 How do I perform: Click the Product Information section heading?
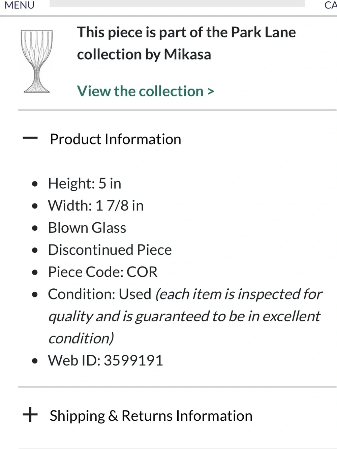click(x=116, y=139)
